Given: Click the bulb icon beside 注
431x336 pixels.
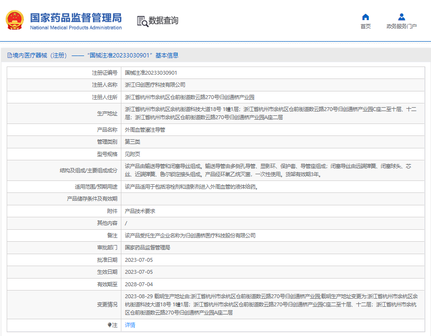Looking at the screenshot, I should coord(110,325).
